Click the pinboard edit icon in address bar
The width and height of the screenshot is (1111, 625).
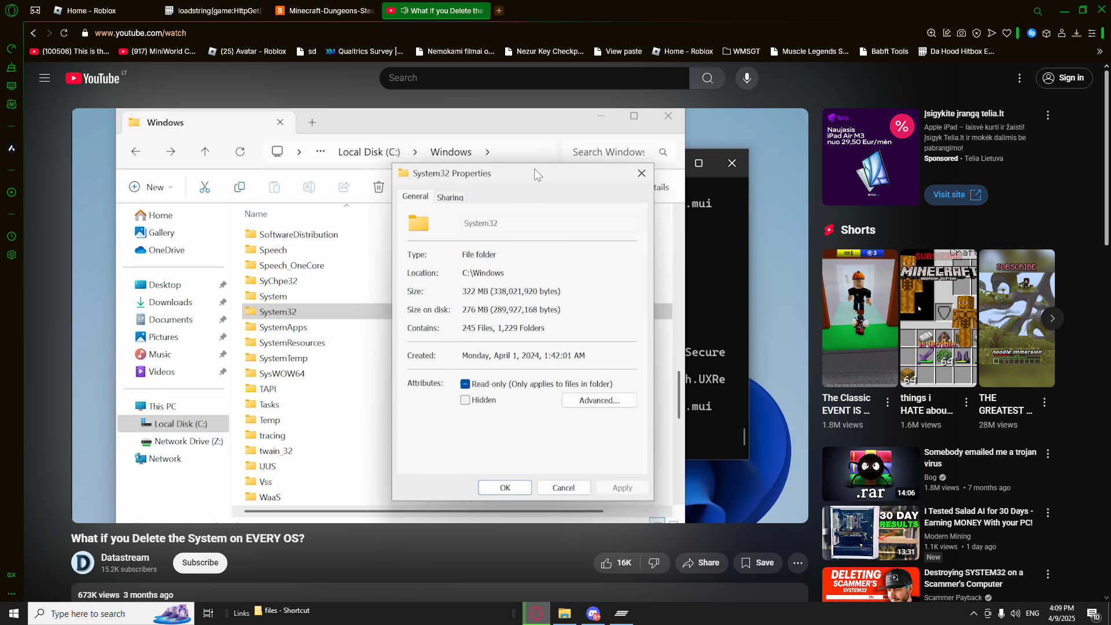point(947,33)
